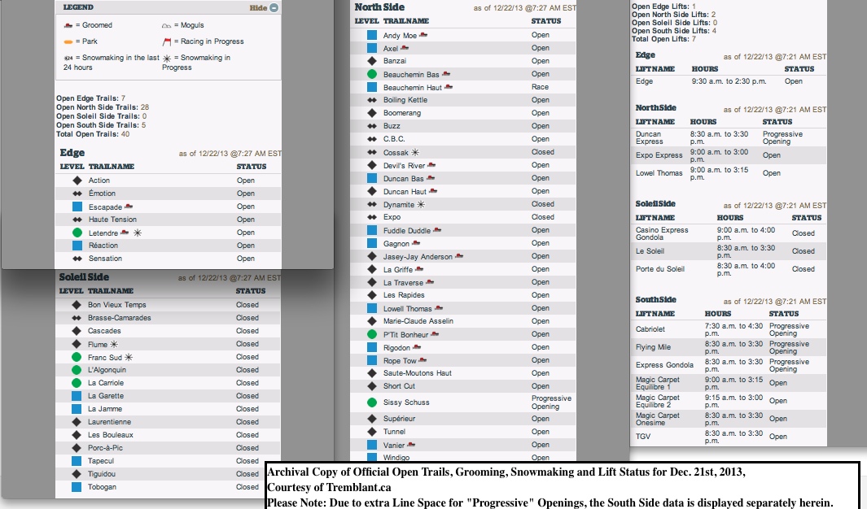This screenshot has width=867, height=509.
Task: Click the green circle icon beside Letendre
Action: pos(77,233)
